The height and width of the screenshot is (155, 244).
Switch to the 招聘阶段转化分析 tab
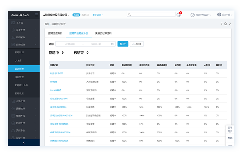79,33
